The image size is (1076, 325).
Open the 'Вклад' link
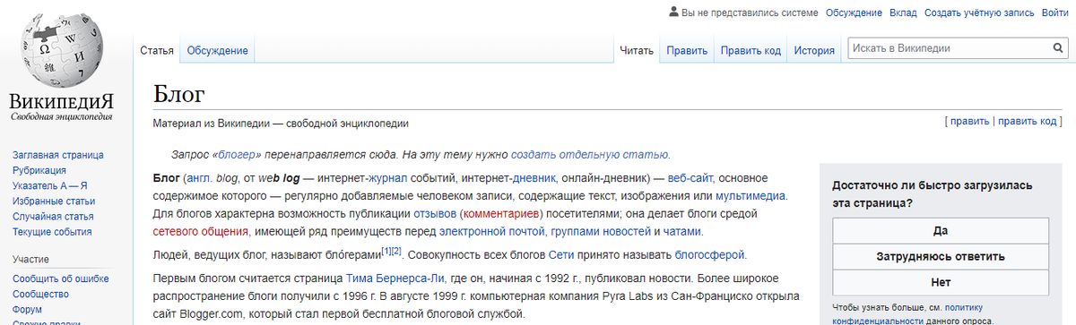[903, 13]
